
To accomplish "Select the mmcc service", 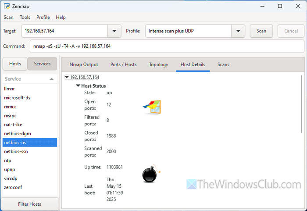I will click(30, 107).
